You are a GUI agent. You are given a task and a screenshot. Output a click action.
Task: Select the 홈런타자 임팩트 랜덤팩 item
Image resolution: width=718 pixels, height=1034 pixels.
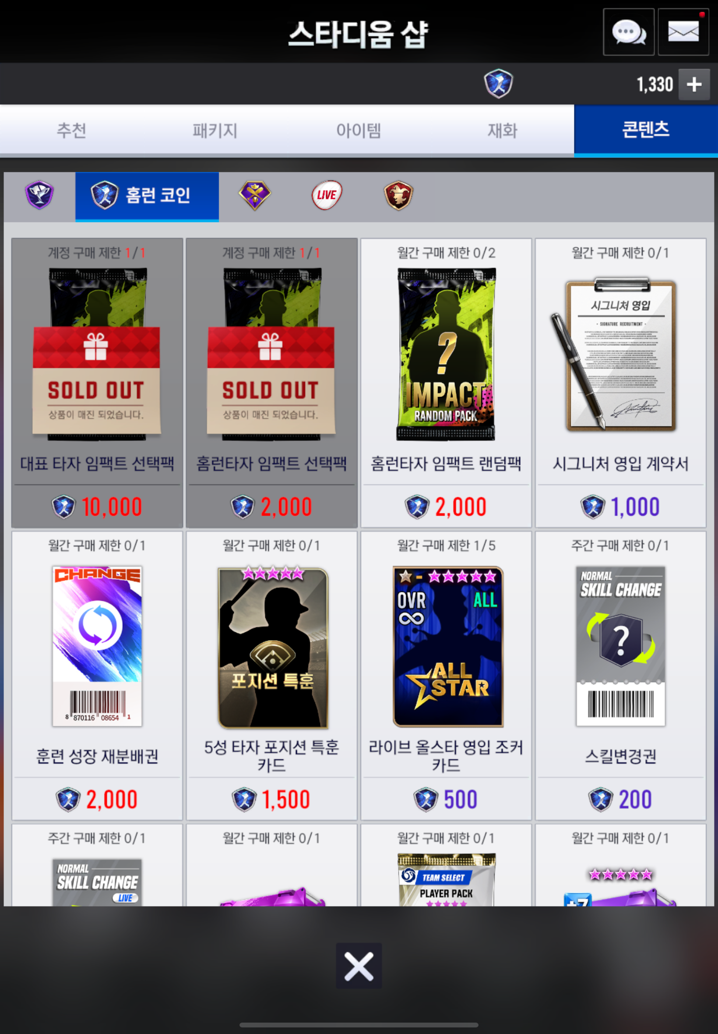[x=446, y=382]
